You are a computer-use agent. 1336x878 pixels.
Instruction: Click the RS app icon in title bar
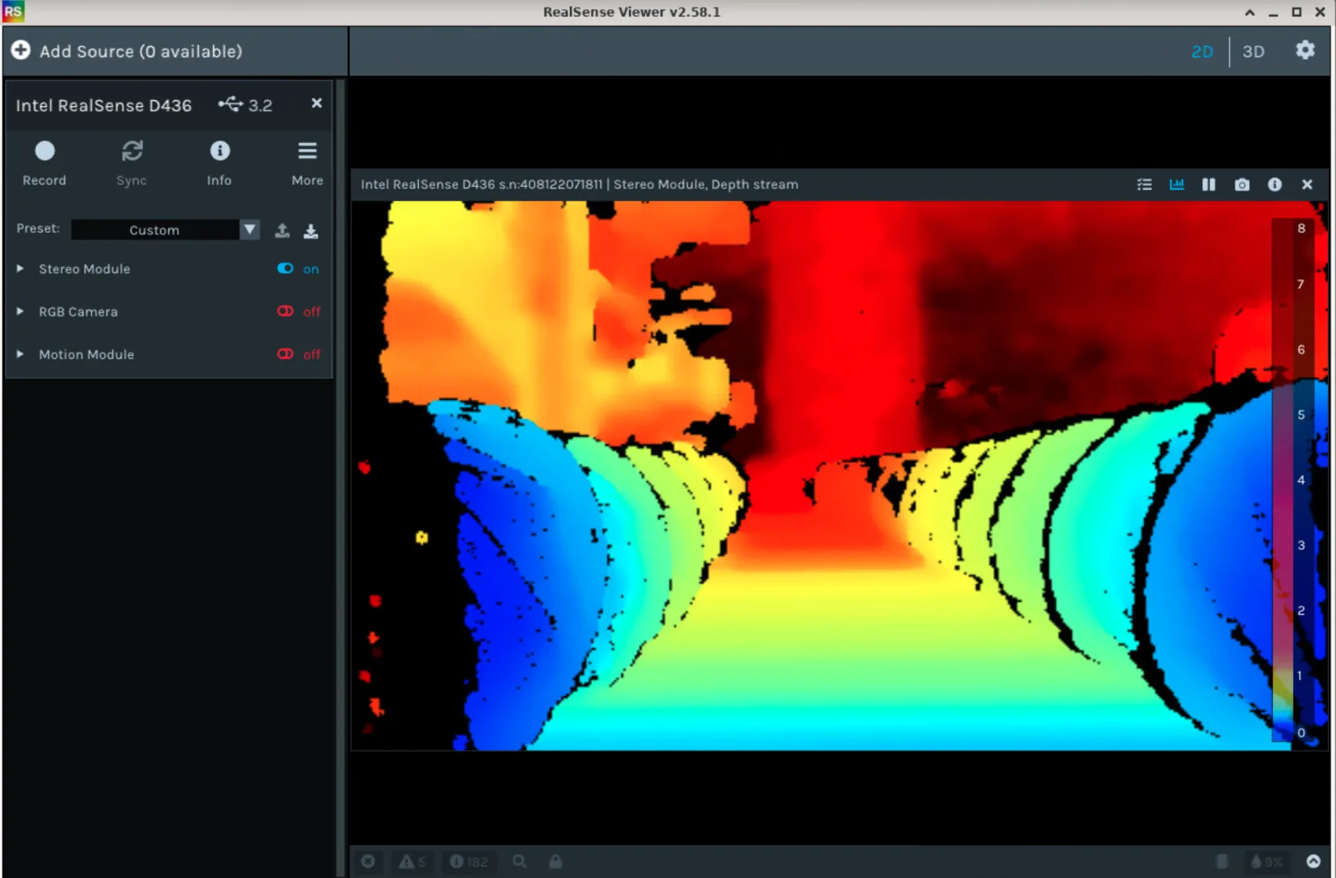[14, 11]
